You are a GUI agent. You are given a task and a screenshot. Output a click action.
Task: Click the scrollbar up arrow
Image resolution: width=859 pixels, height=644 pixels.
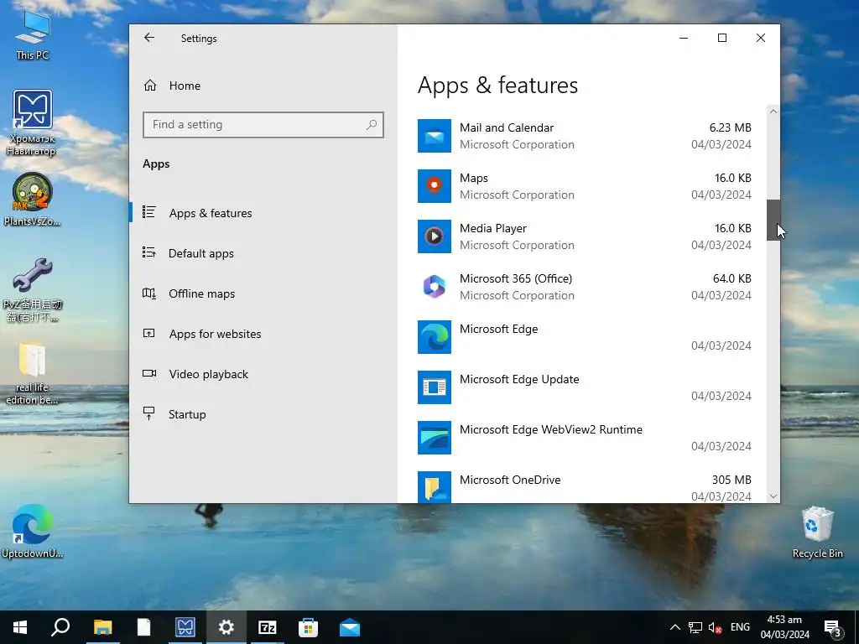[773, 112]
